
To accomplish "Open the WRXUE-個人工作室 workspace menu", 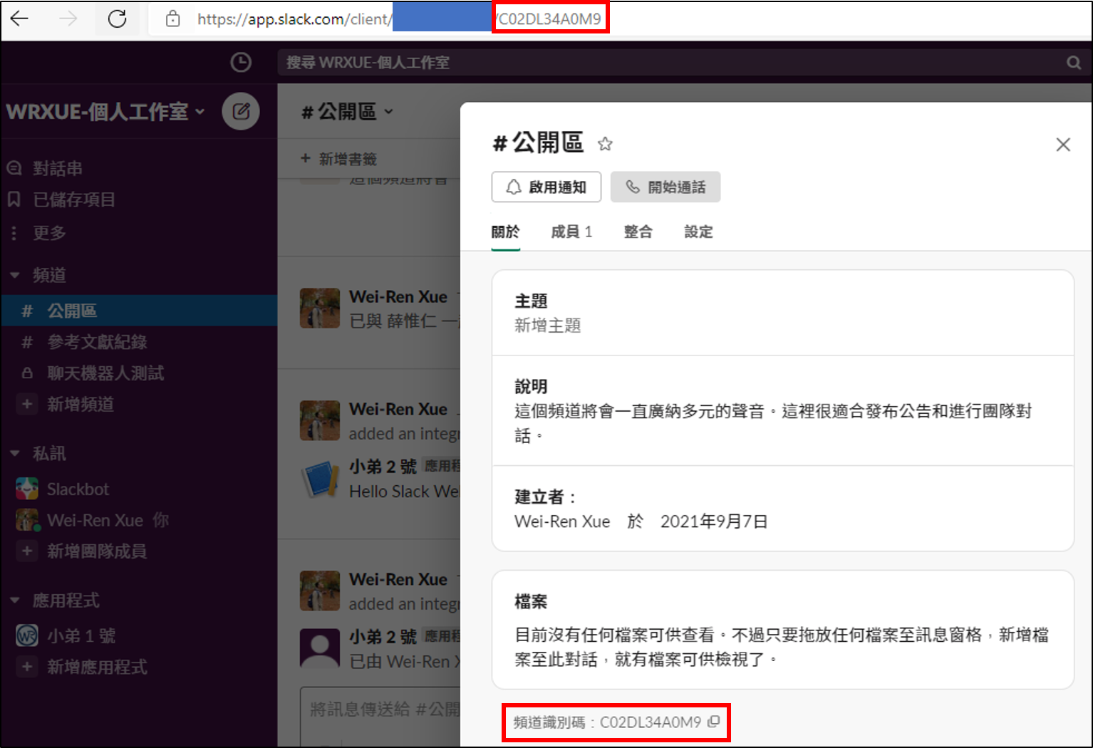I will point(105,112).
